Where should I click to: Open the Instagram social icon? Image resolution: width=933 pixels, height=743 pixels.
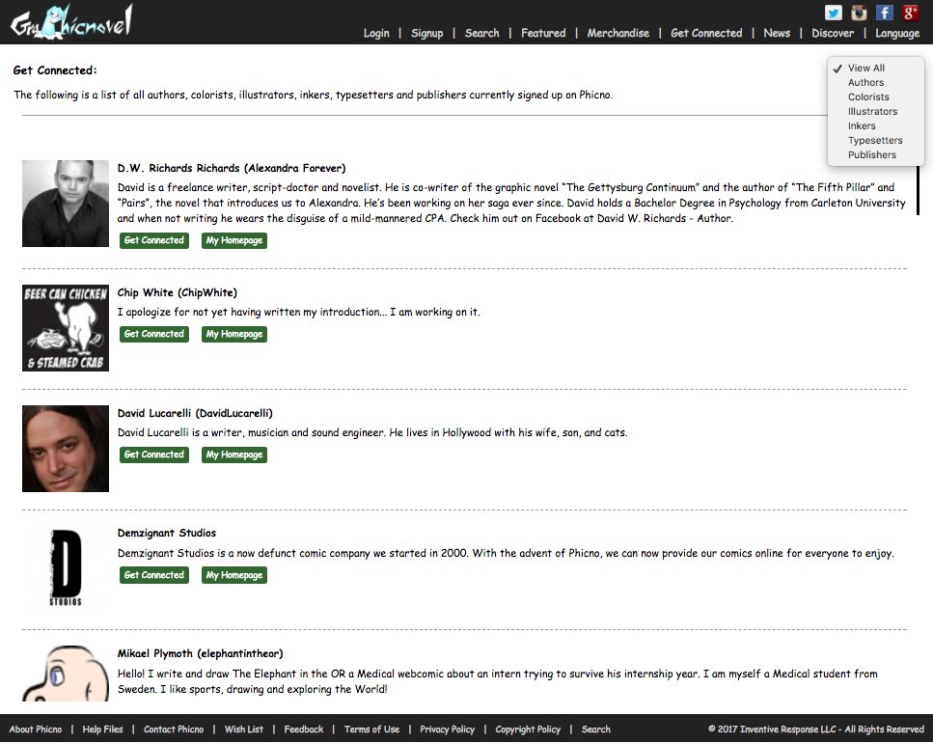click(859, 13)
